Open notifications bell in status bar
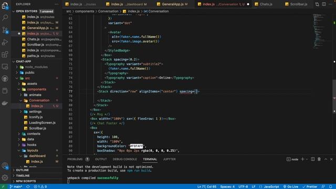 coord(331,187)
